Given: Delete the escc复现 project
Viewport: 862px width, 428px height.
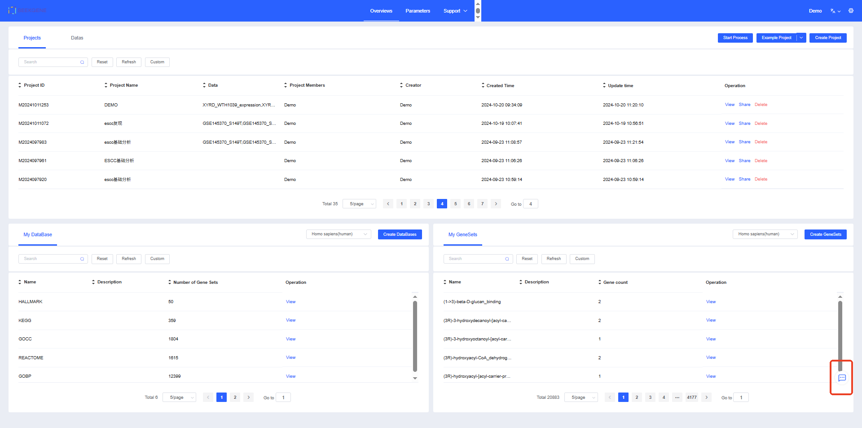Looking at the screenshot, I should point(761,124).
